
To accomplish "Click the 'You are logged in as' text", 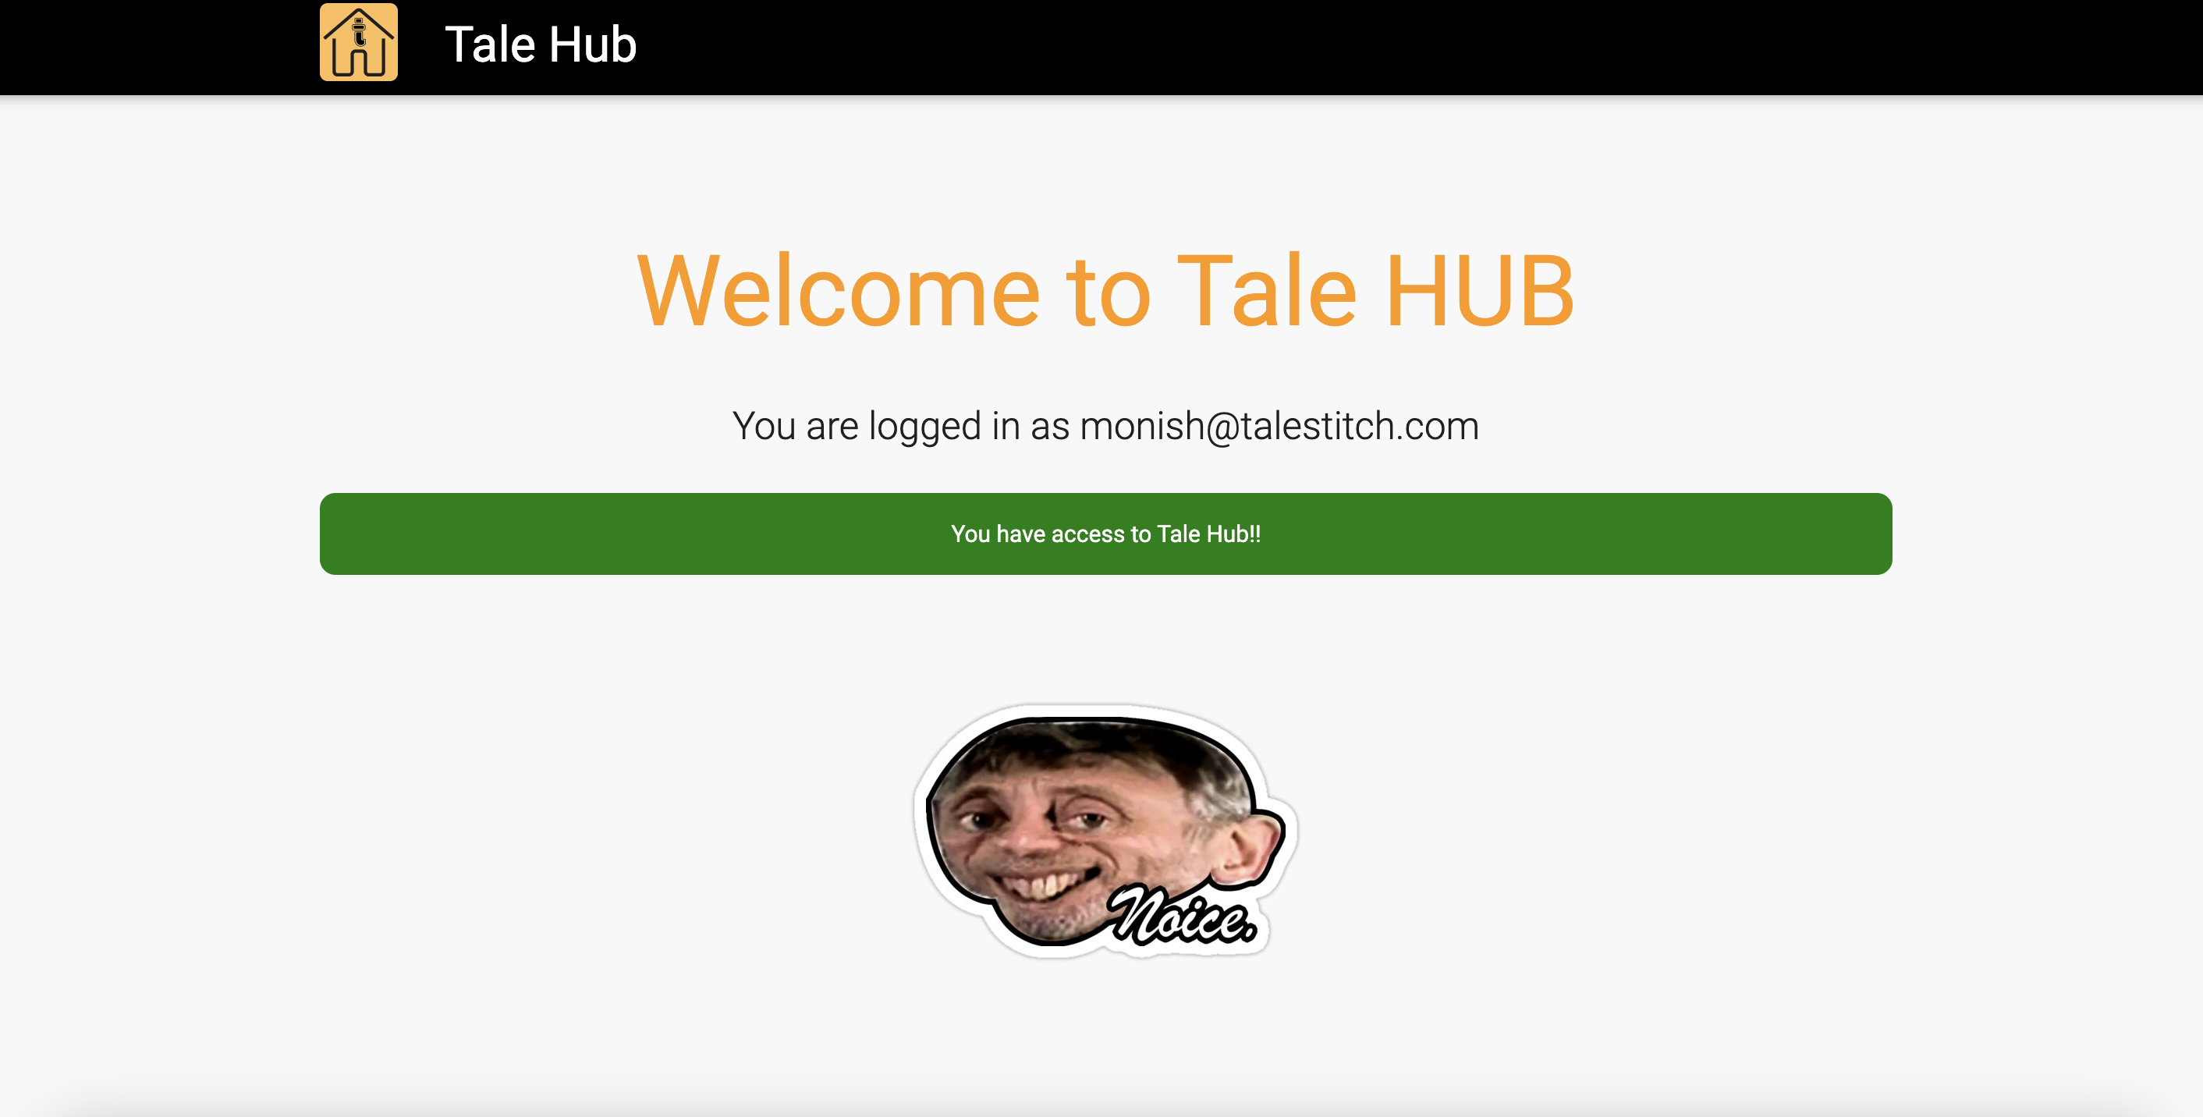I will 900,426.
